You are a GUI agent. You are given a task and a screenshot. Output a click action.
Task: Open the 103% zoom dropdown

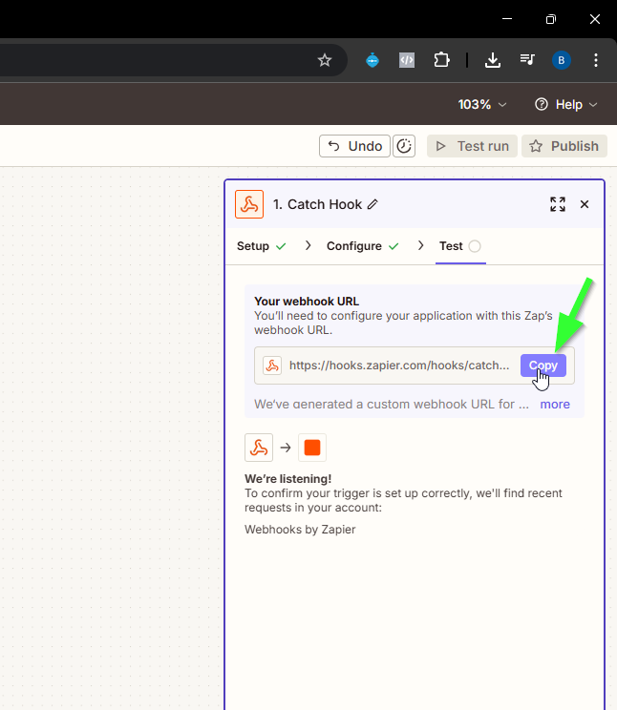tap(482, 105)
